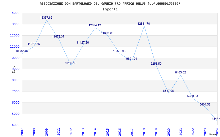This screenshot has width=220, height=137.
Task: Click the 'Euro' y-axis label
Action: (x=13, y=70)
